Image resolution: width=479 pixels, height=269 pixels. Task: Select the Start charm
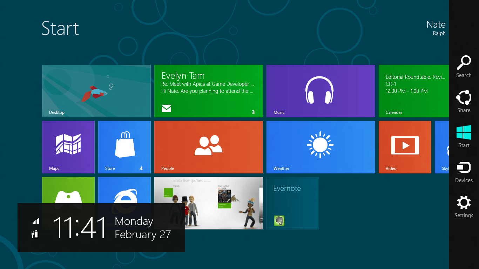point(464,136)
